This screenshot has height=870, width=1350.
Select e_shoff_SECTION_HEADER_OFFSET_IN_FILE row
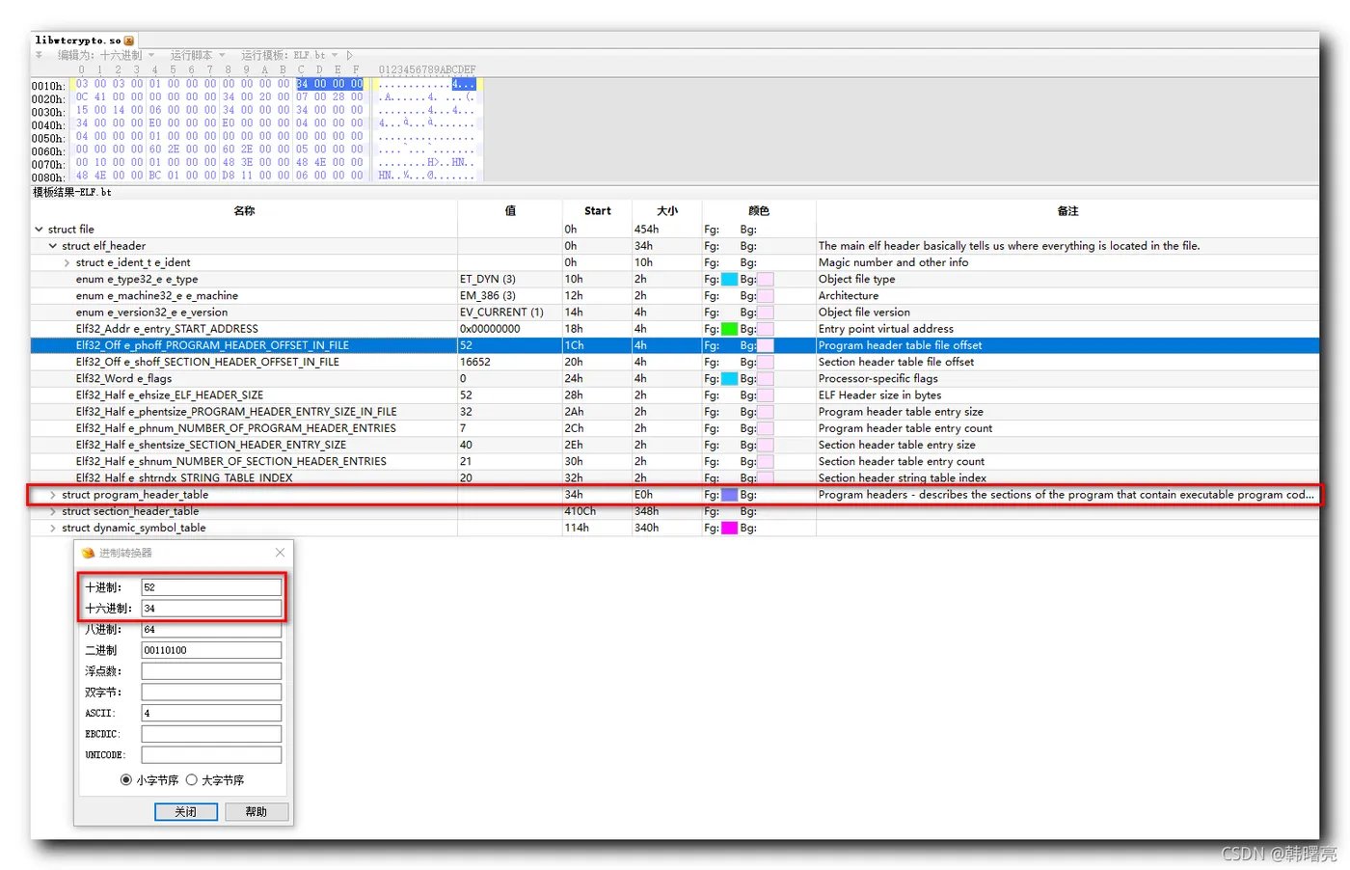(675, 362)
